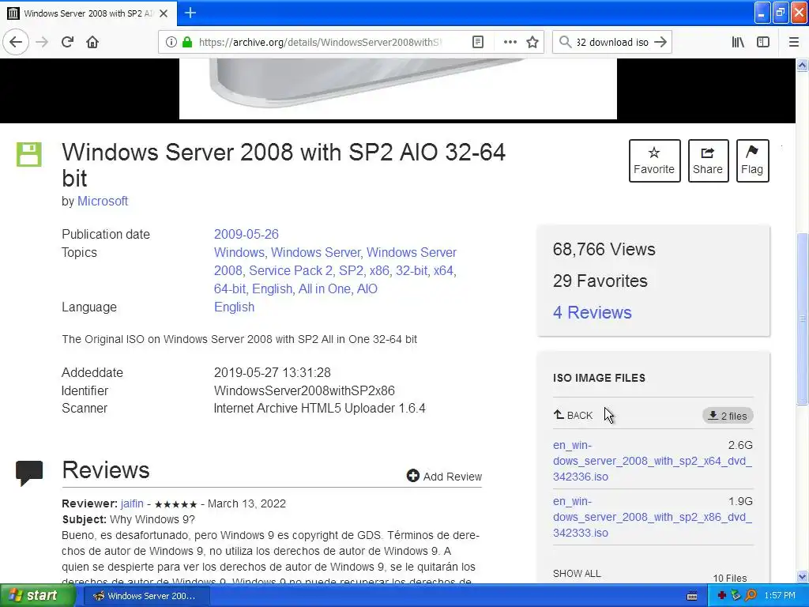
Task: Click the vertical scrollbar thumb
Action: pos(803,318)
